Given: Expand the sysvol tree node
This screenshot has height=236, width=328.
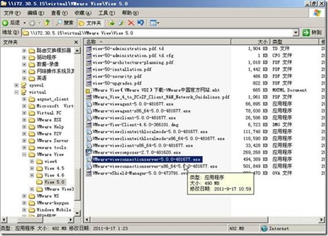Looking at the screenshot, I should pos(17,85).
